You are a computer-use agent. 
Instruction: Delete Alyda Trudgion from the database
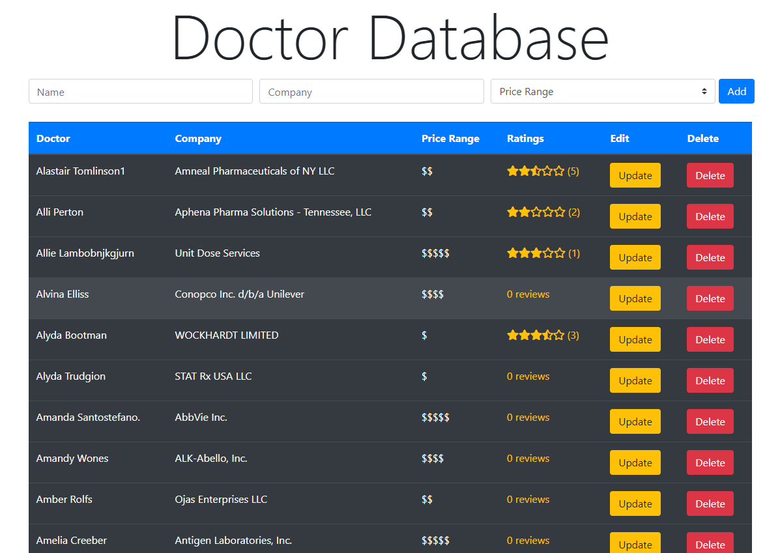coord(710,380)
